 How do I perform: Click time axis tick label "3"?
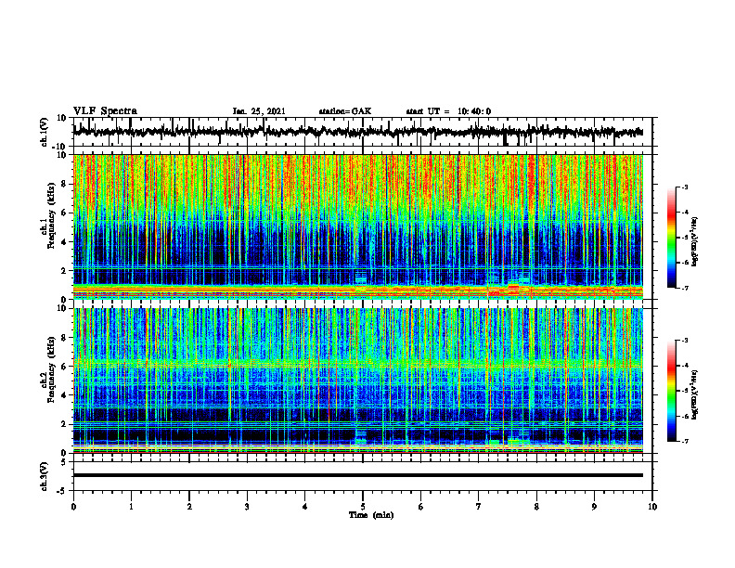[247, 507]
